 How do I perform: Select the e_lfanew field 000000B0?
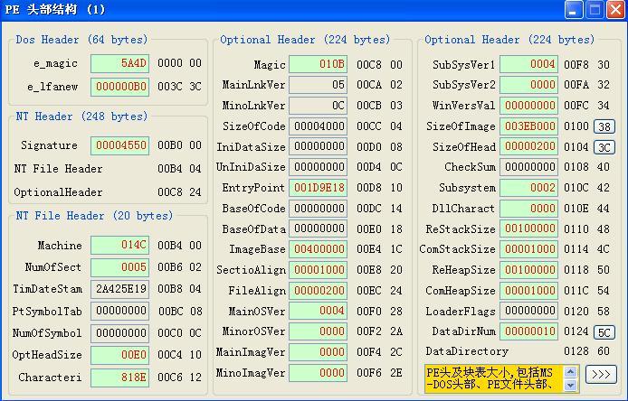coord(119,87)
